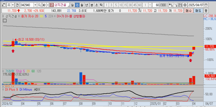
Task: Click the add candlestick chart icon
Action: (x=171, y=5)
